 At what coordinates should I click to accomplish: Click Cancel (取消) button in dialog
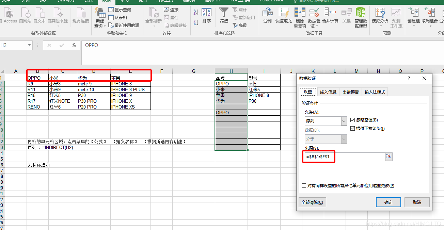click(x=417, y=202)
